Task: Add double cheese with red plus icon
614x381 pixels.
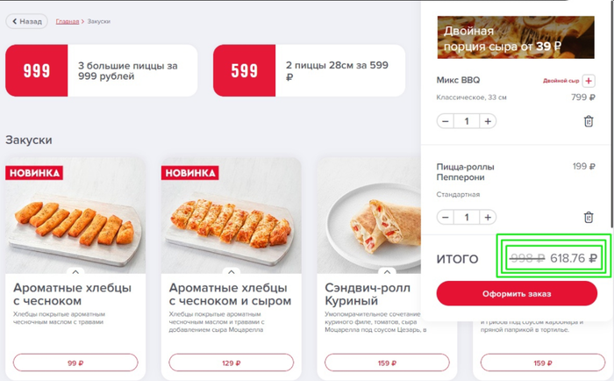Action: click(x=589, y=81)
